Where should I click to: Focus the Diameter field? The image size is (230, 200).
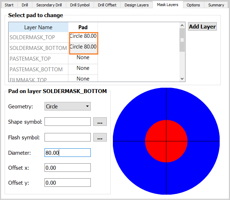pos(68,153)
